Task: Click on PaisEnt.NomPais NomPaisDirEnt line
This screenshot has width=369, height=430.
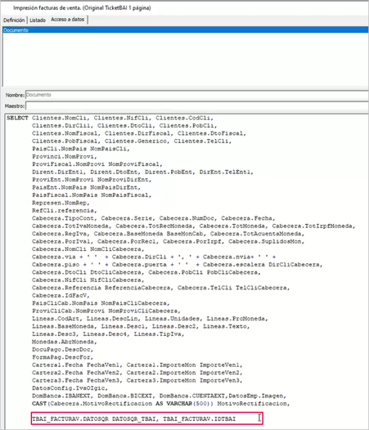Action: pos(86,187)
